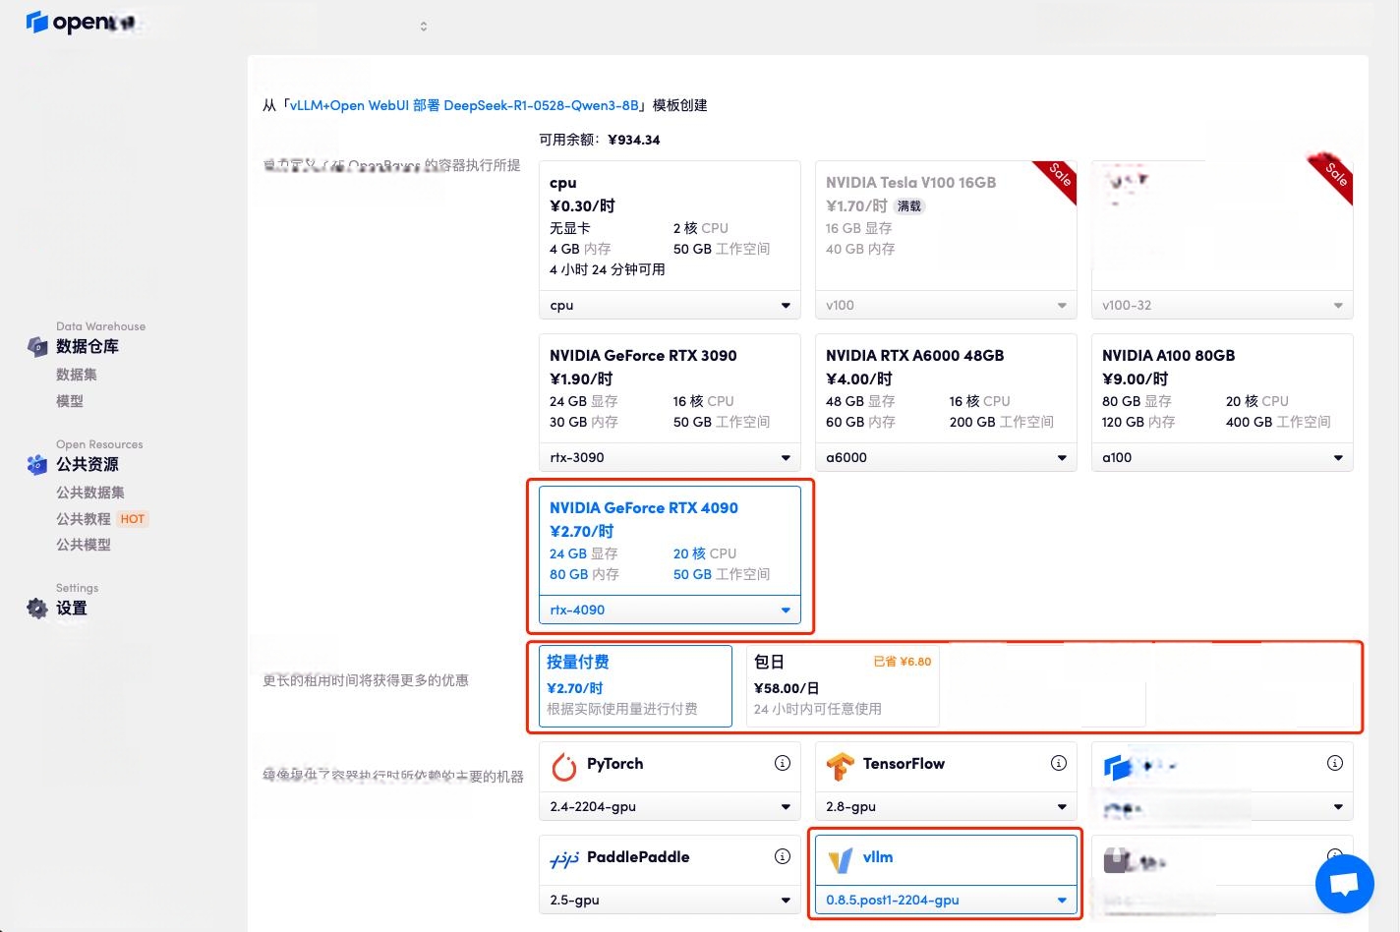Expand the top bar up-down selector
The height and width of the screenshot is (932, 1400).
tap(424, 27)
